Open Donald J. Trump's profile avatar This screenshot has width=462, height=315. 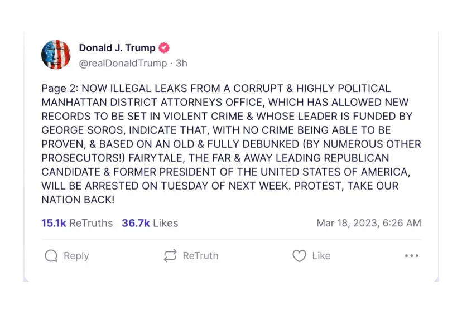pyautogui.click(x=56, y=55)
